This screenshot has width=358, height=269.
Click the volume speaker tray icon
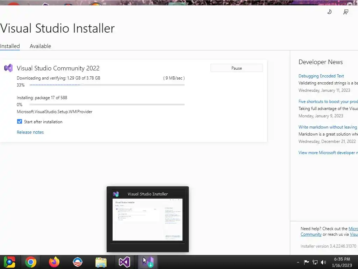(x=323, y=262)
